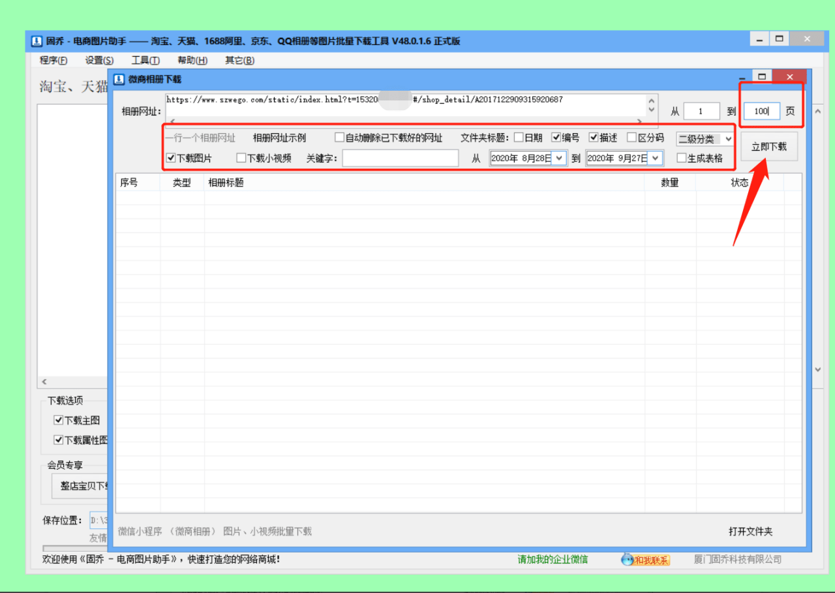Expand the 二级分类 dropdown
The width and height of the screenshot is (835, 593).
point(728,139)
